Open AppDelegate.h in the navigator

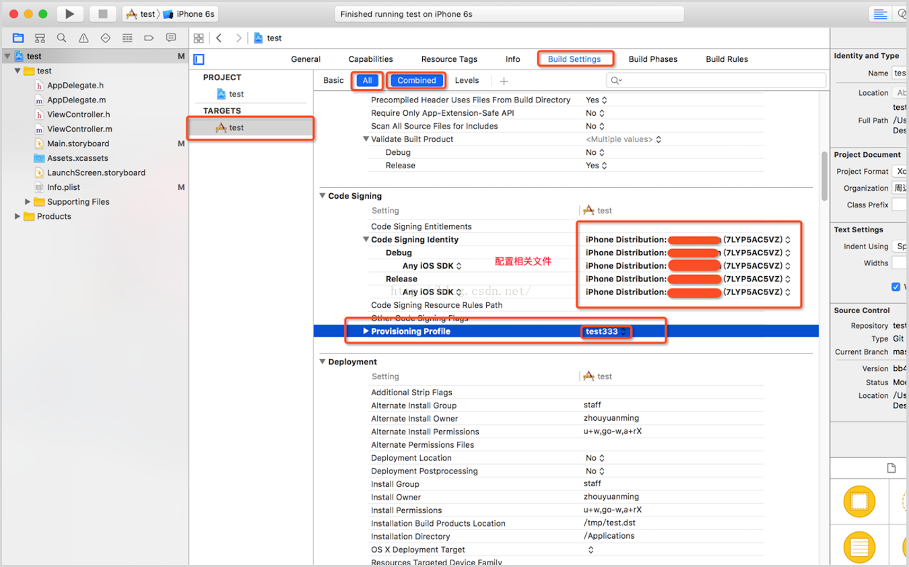tap(75, 86)
